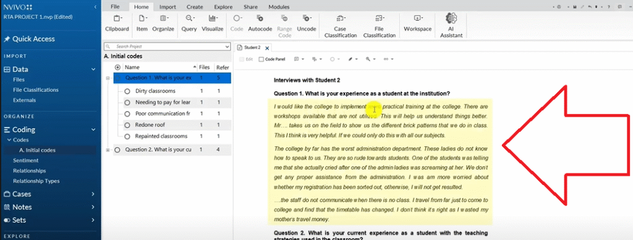633x240 pixels.
Task: Switch to the Create ribbon tab
Action: (195, 7)
